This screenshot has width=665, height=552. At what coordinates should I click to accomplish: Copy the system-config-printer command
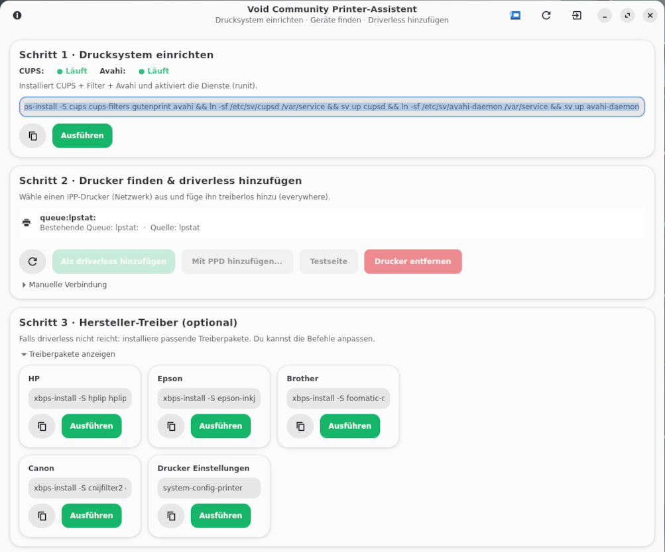[171, 516]
